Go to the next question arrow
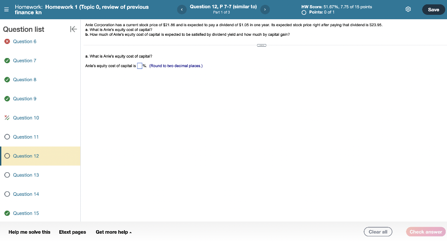 point(265,10)
